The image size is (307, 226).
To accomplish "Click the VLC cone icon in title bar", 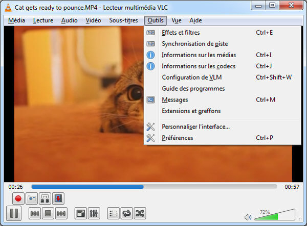I will pos(8,8).
